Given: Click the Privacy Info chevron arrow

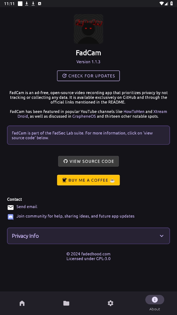Looking at the screenshot, I should tap(162, 236).
